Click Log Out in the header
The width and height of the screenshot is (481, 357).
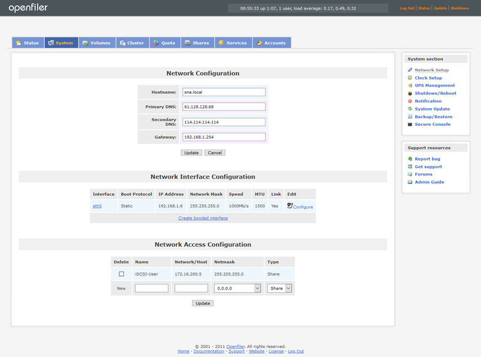tap(407, 8)
